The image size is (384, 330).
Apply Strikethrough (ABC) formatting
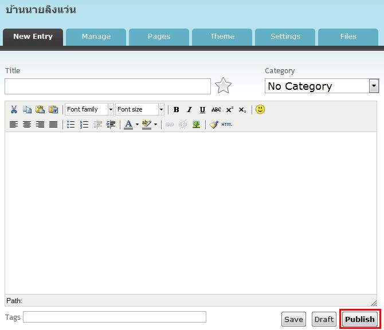[216, 109]
